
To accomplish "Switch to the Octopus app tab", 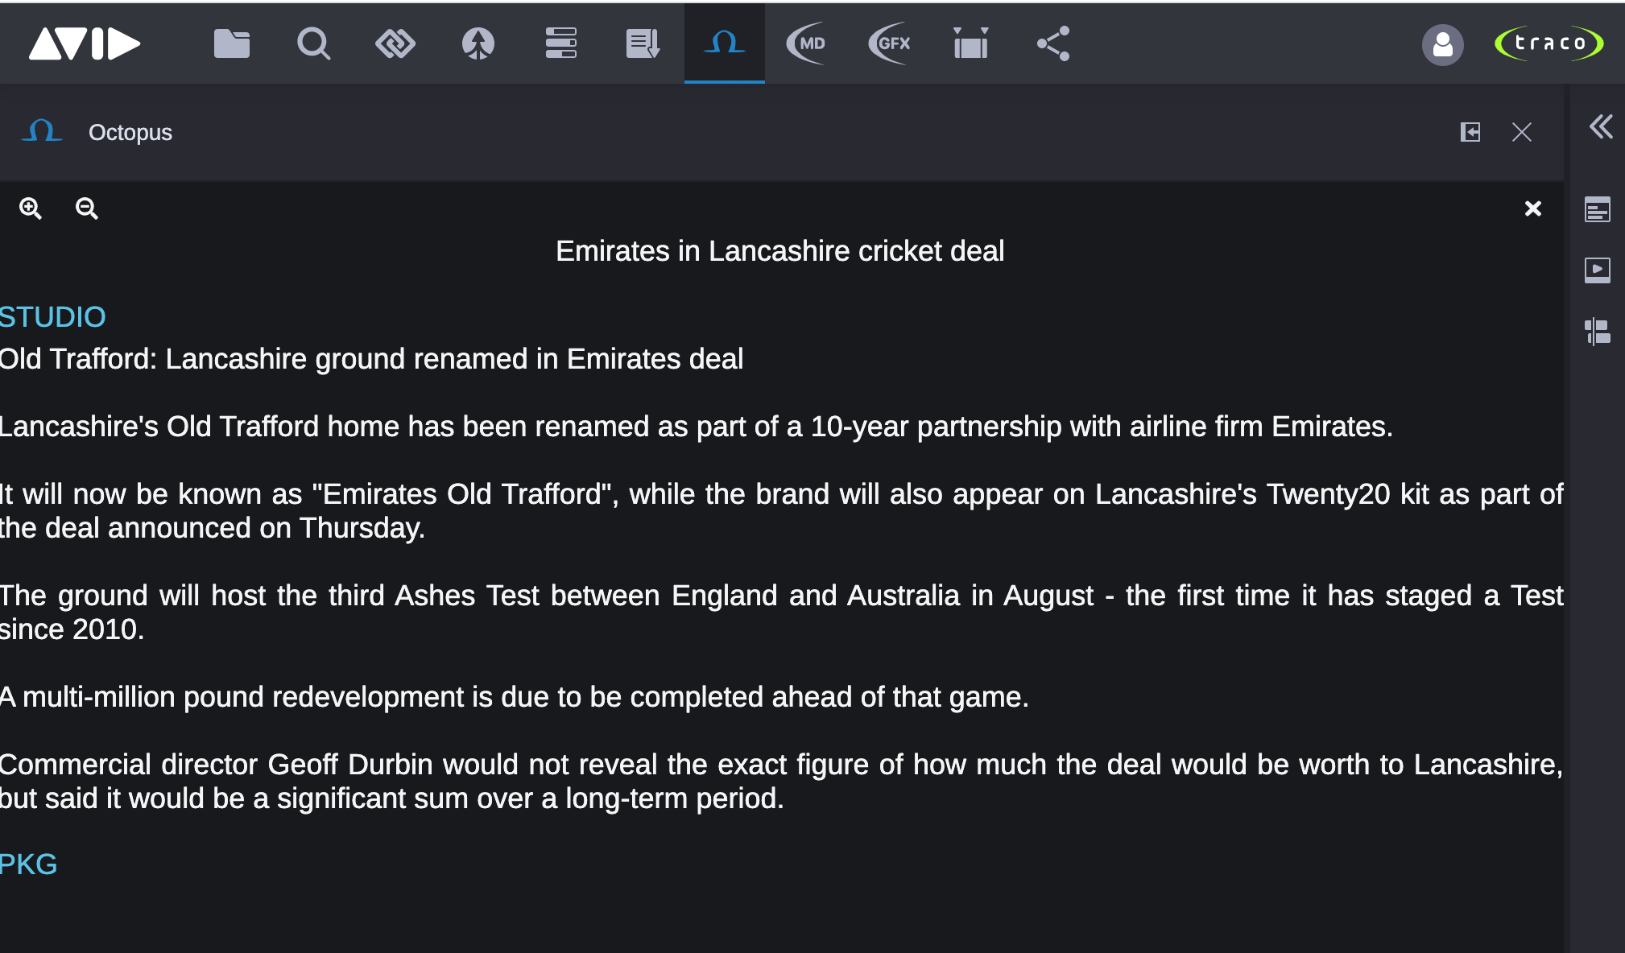I will click(x=724, y=43).
